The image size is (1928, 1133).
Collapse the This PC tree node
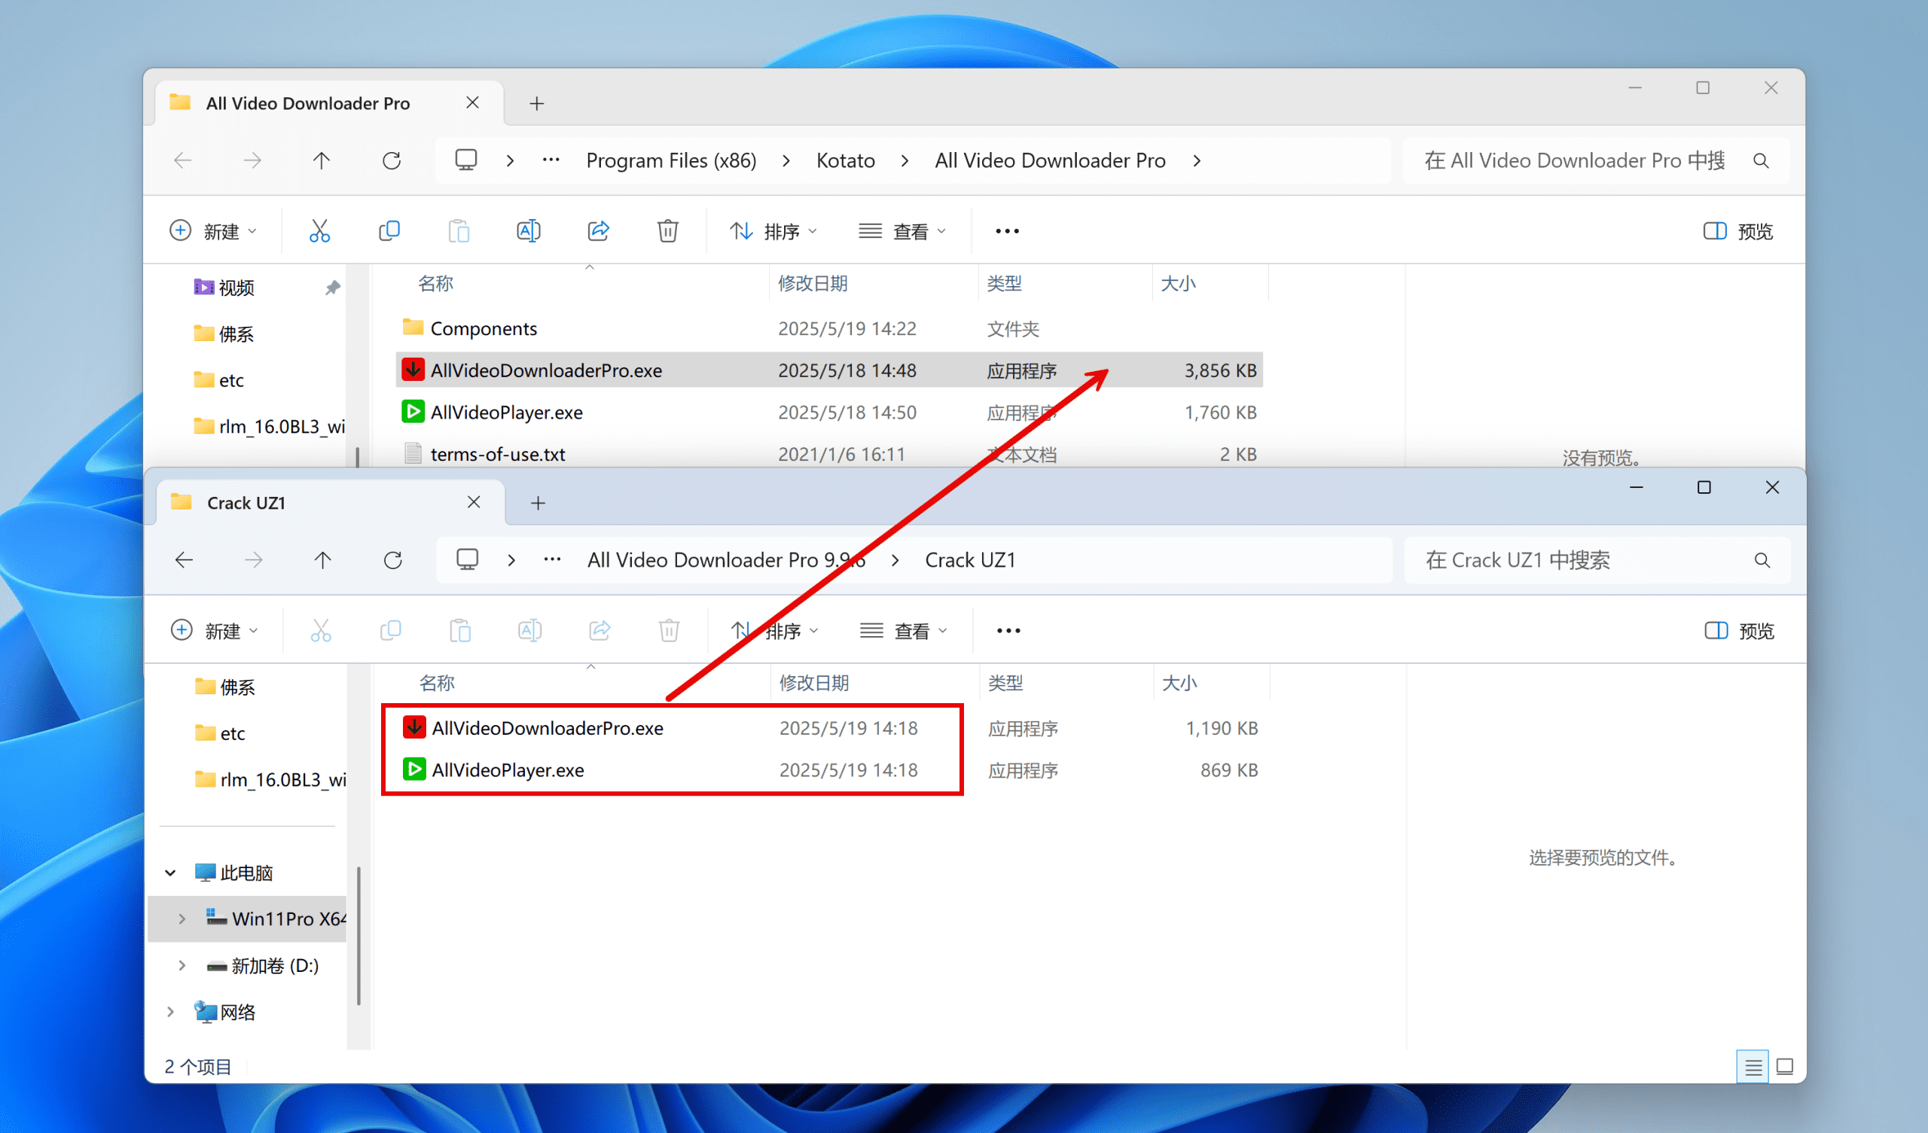(170, 872)
